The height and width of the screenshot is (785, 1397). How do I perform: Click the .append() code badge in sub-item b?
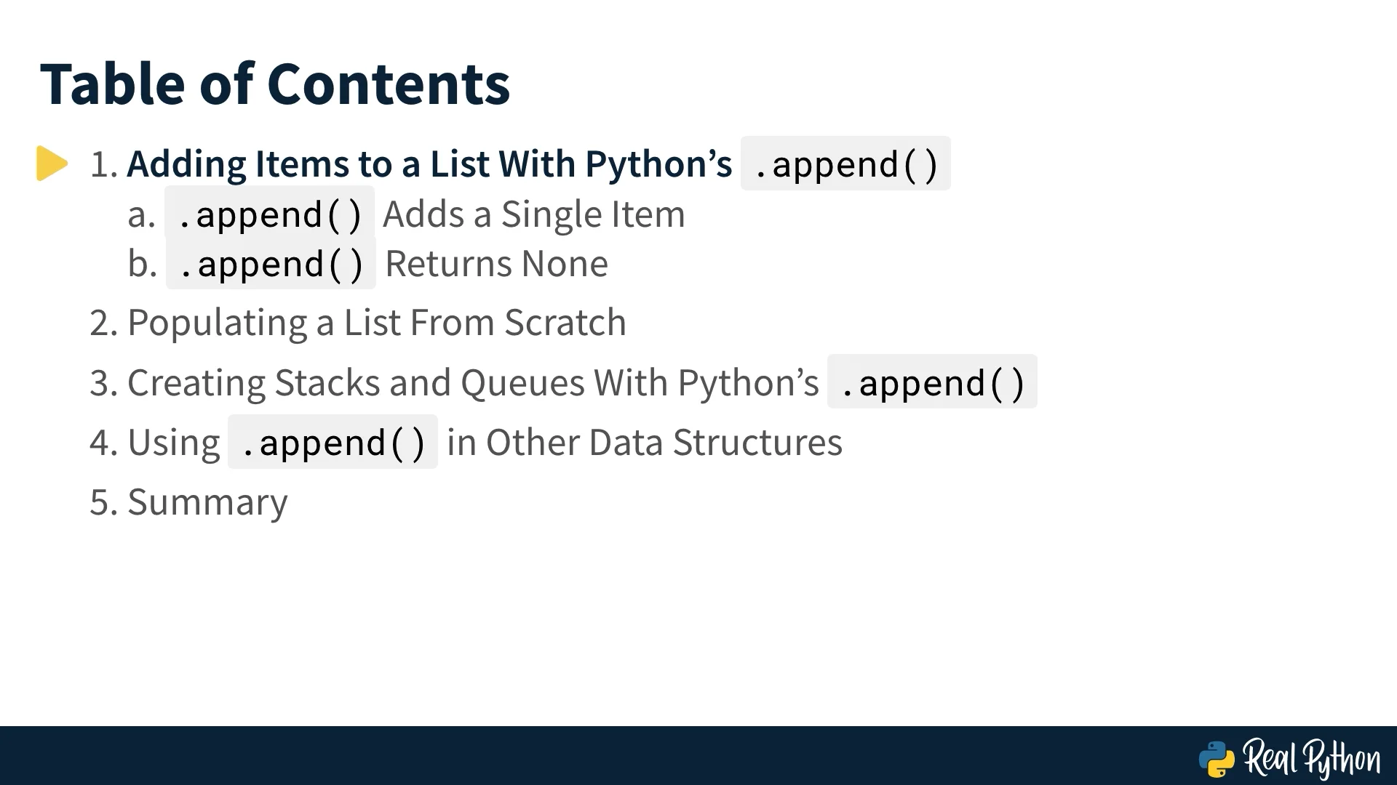tap(271, 262)
